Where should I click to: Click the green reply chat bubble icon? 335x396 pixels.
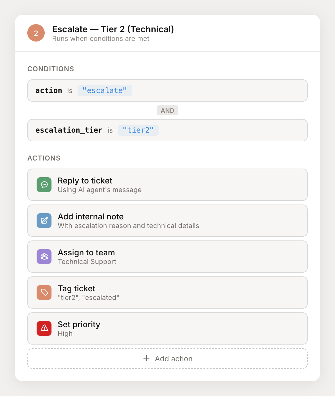(x=44, y=185)
